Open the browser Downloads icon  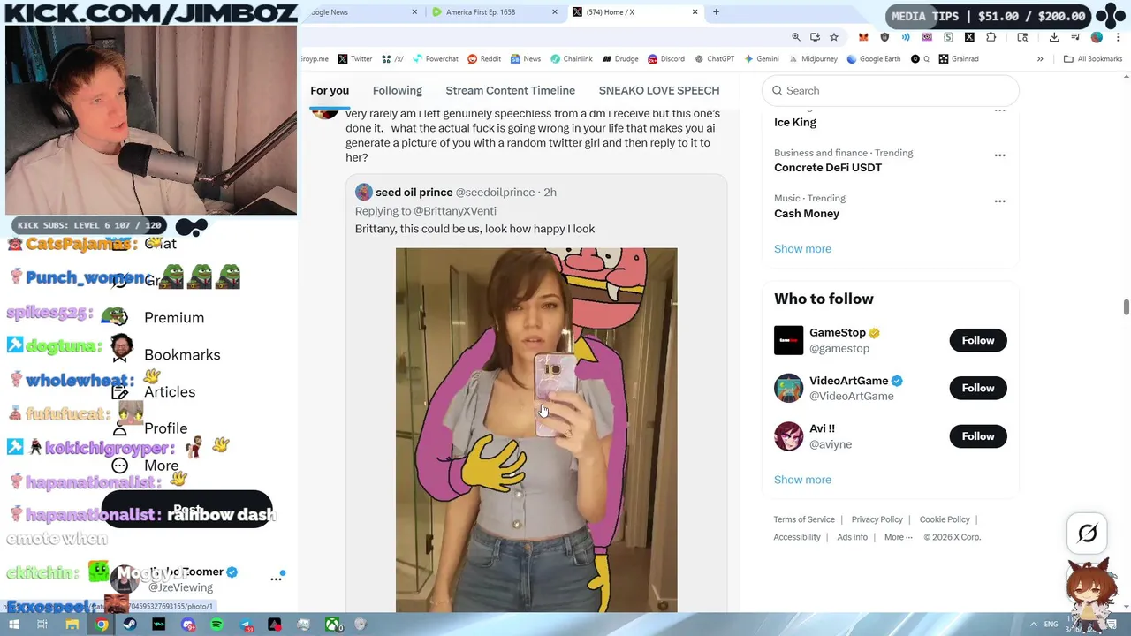coord(1054,37)
